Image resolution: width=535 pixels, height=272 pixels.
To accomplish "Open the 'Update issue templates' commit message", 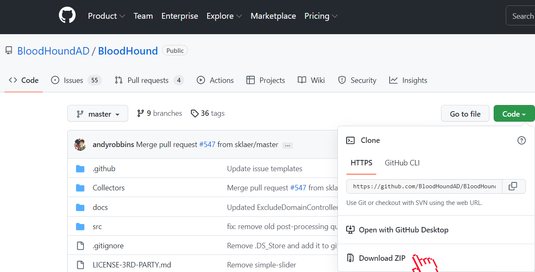I will (265, 169).
